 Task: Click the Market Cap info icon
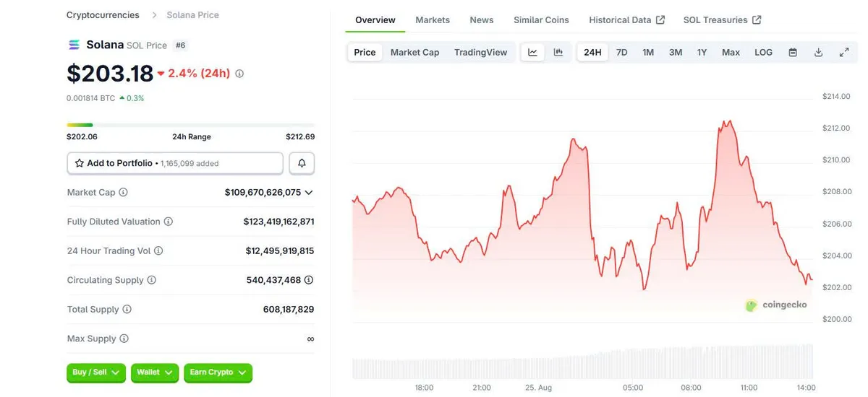123,193
